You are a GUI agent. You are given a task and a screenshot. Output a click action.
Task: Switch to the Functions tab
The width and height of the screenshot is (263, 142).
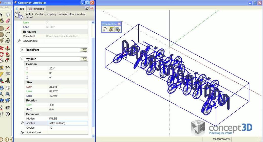tap(36, 9)
